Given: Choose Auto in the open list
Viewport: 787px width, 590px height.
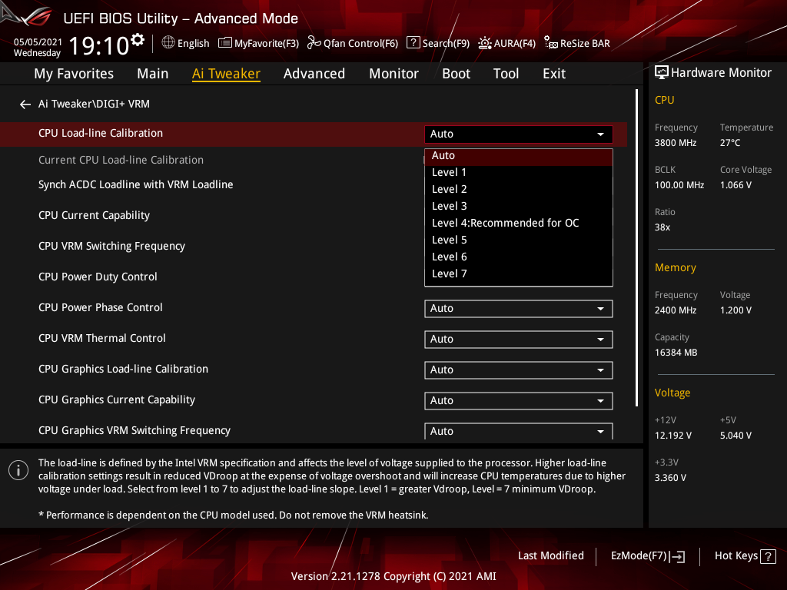Looking at the screenshot, I should 519,156.
